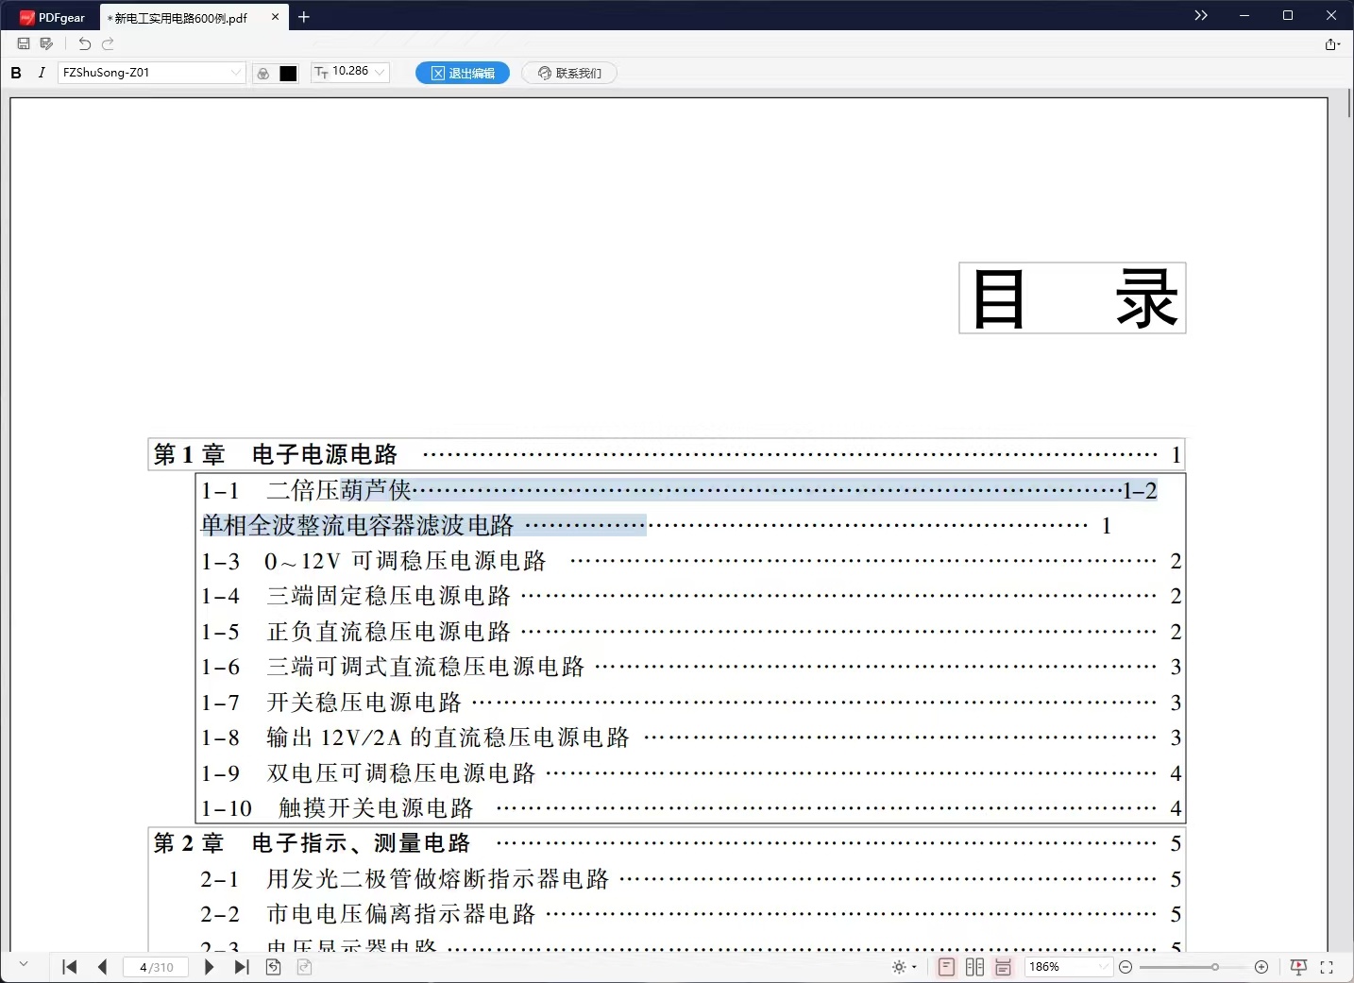Viewport: 1354px width, 983px height.
Task: Click the Save icon in the toolbar
Action: (24, 43)
